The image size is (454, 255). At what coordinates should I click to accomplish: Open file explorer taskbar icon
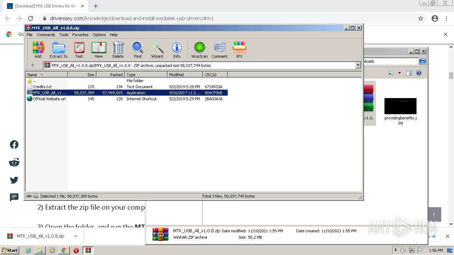[40, 250]
